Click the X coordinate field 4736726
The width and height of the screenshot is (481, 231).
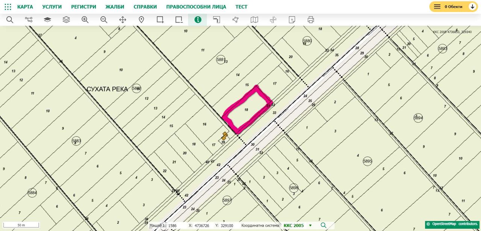[x=202, y=226]
